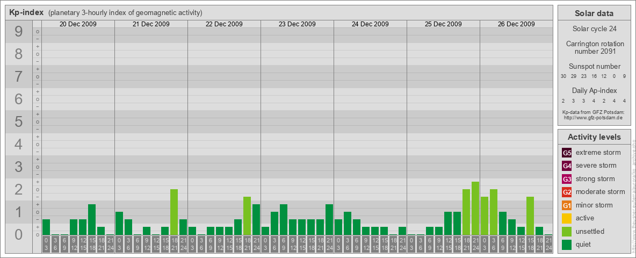Click the 'extreme storm' legend label
This screenshot has width=636, height=258.
click(x=598, y=153)
